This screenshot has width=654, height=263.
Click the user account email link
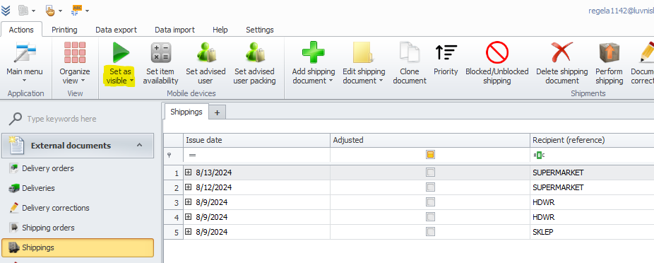tap(621, 11)
